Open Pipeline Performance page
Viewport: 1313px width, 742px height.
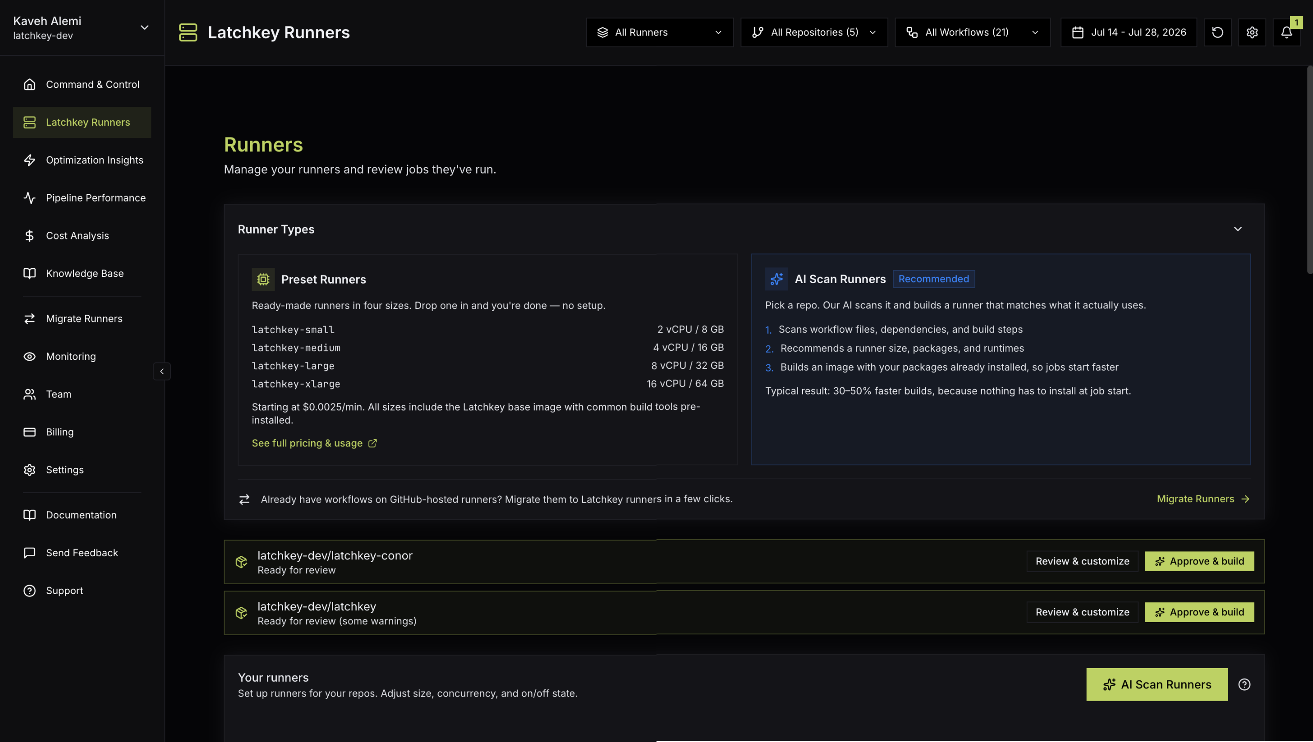click(x=82, y=198)
